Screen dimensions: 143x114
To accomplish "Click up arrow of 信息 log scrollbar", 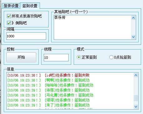I will pyautogui.click(x=136, y=75).
